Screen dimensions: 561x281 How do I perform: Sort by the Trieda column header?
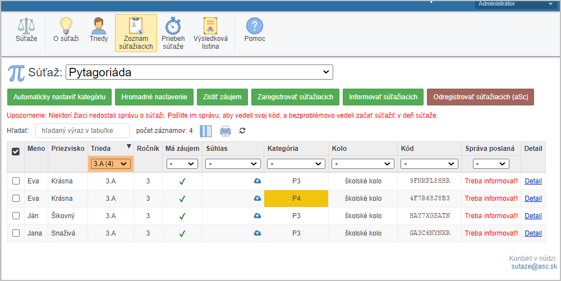[x=111, y=149]
